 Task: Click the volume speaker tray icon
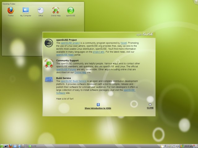[169, 146]
